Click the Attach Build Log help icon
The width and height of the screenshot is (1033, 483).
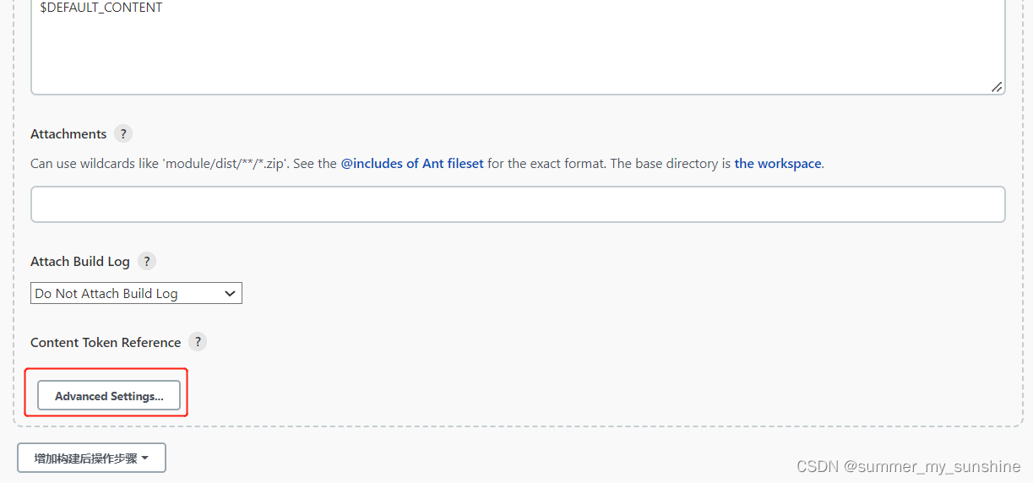pos(147,261)
